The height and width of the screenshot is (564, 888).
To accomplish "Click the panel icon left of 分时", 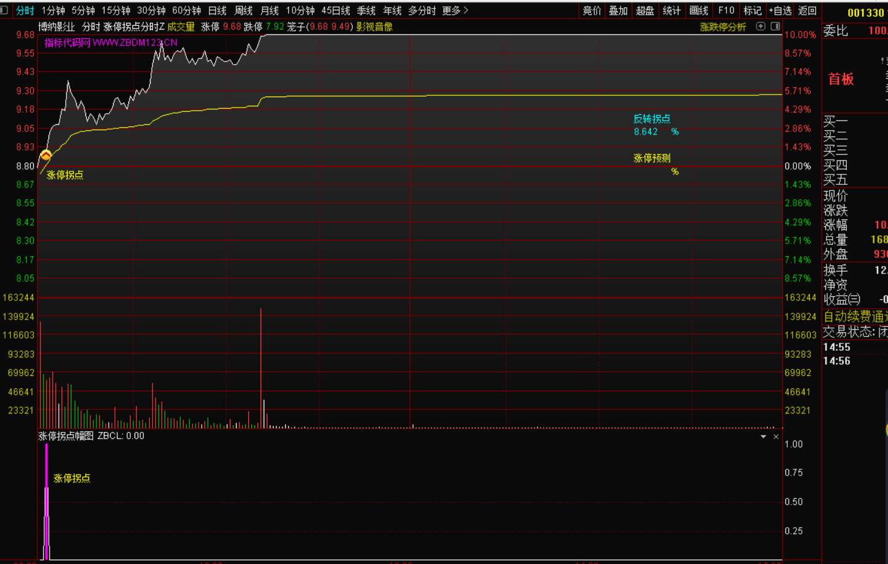I will click(4, 10).
